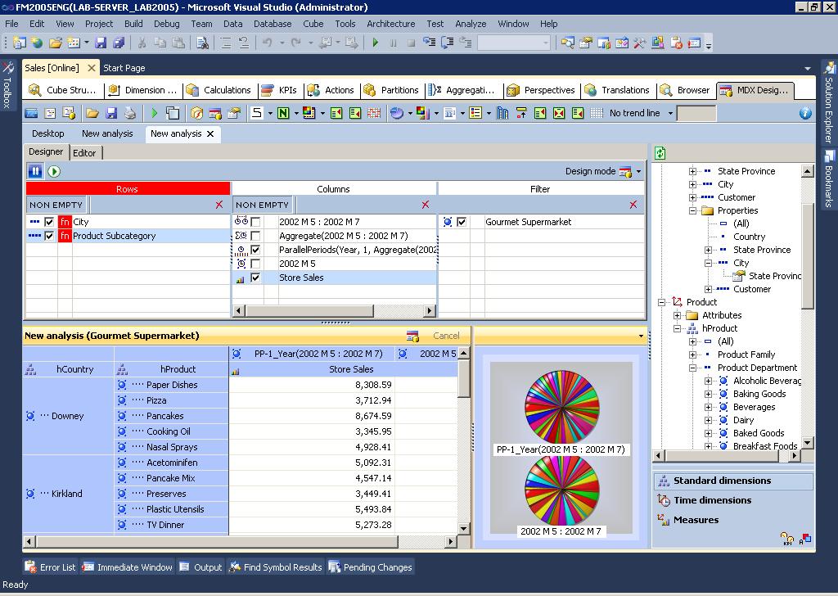Screen dimensions: 838x596
Task: Expand the Product Family node
Action: [x=692, y=354]
